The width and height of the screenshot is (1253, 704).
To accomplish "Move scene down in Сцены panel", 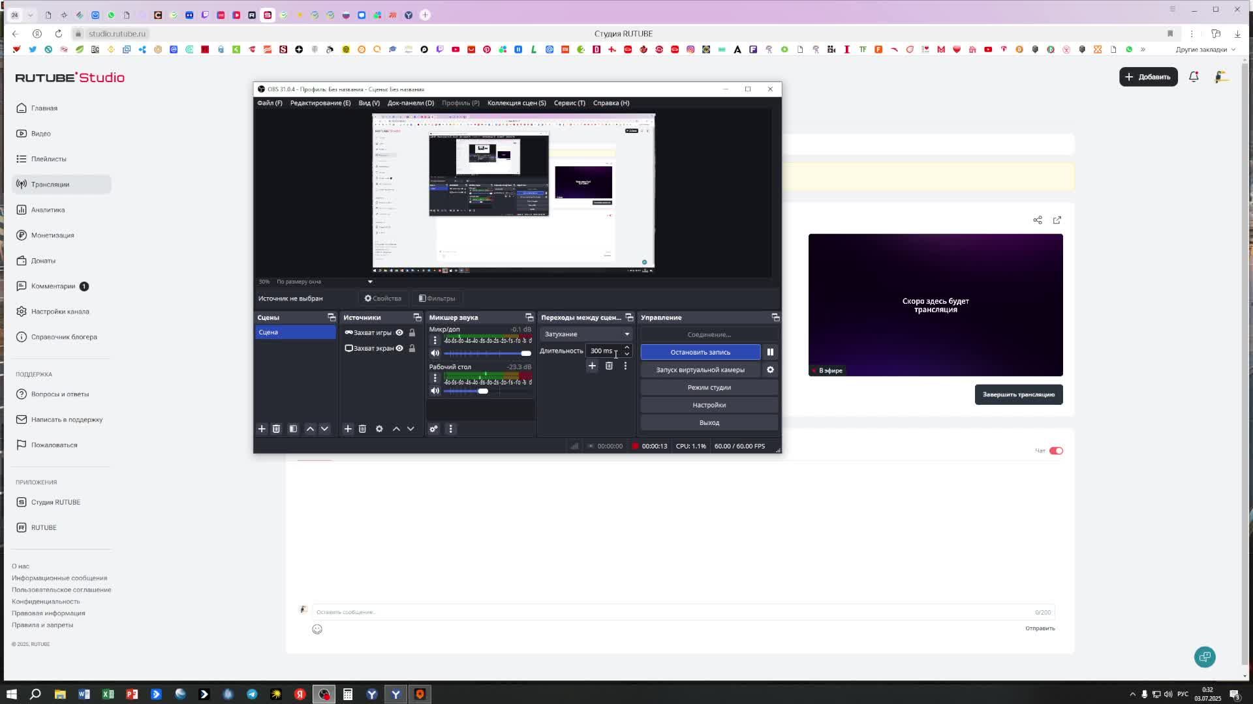I will (324, 429).
